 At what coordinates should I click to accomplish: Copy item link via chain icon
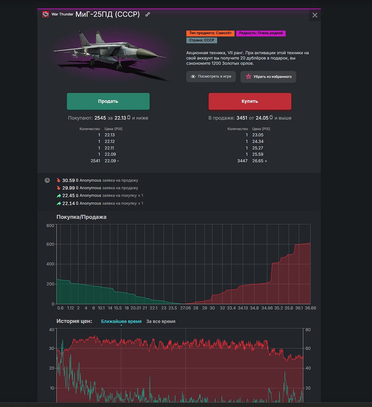click(x=148, y=15)
